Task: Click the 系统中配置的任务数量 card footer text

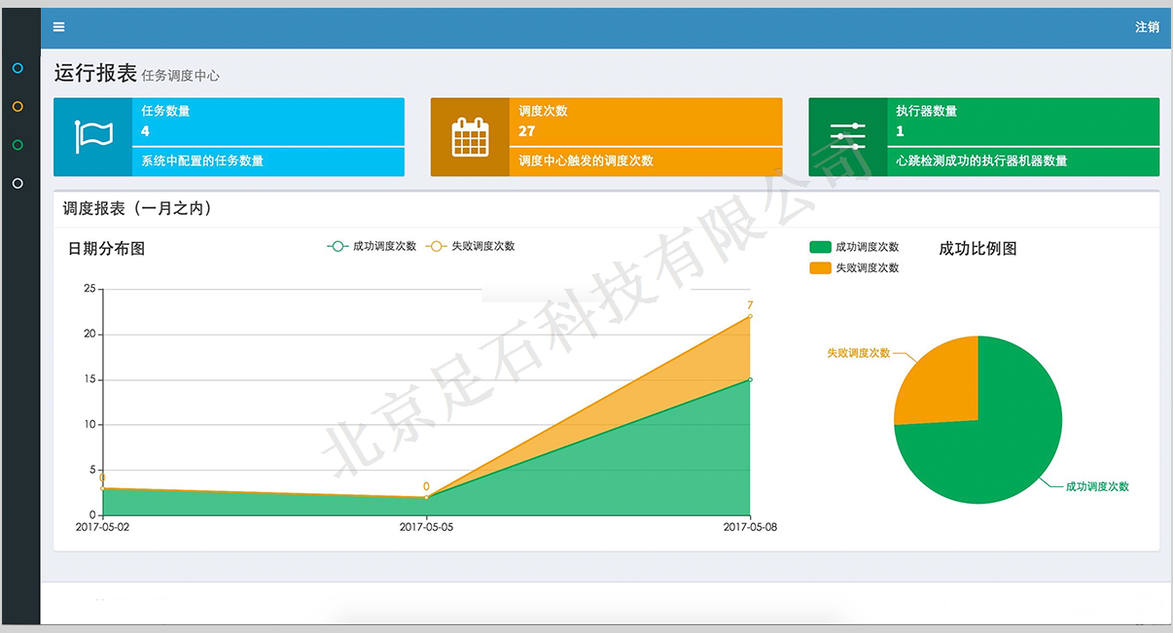Action: pos(202,160)
